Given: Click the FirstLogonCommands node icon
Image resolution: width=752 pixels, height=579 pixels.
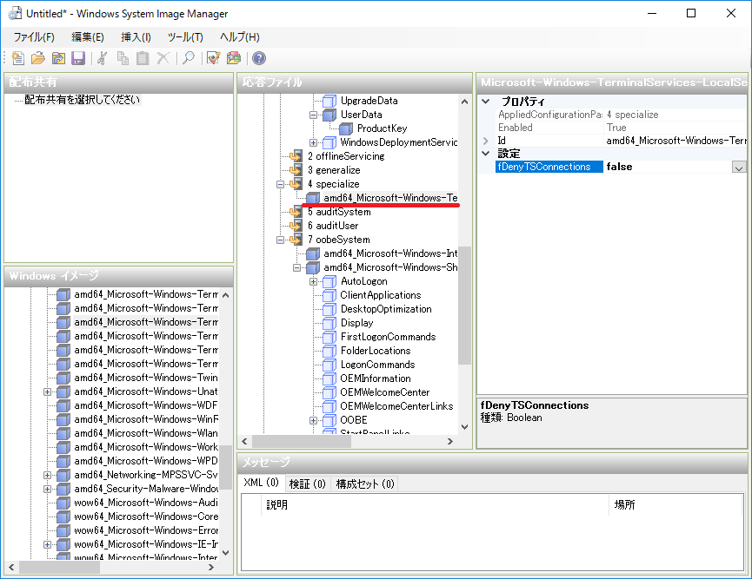Looking at the screenshot, I should (329, 337).
